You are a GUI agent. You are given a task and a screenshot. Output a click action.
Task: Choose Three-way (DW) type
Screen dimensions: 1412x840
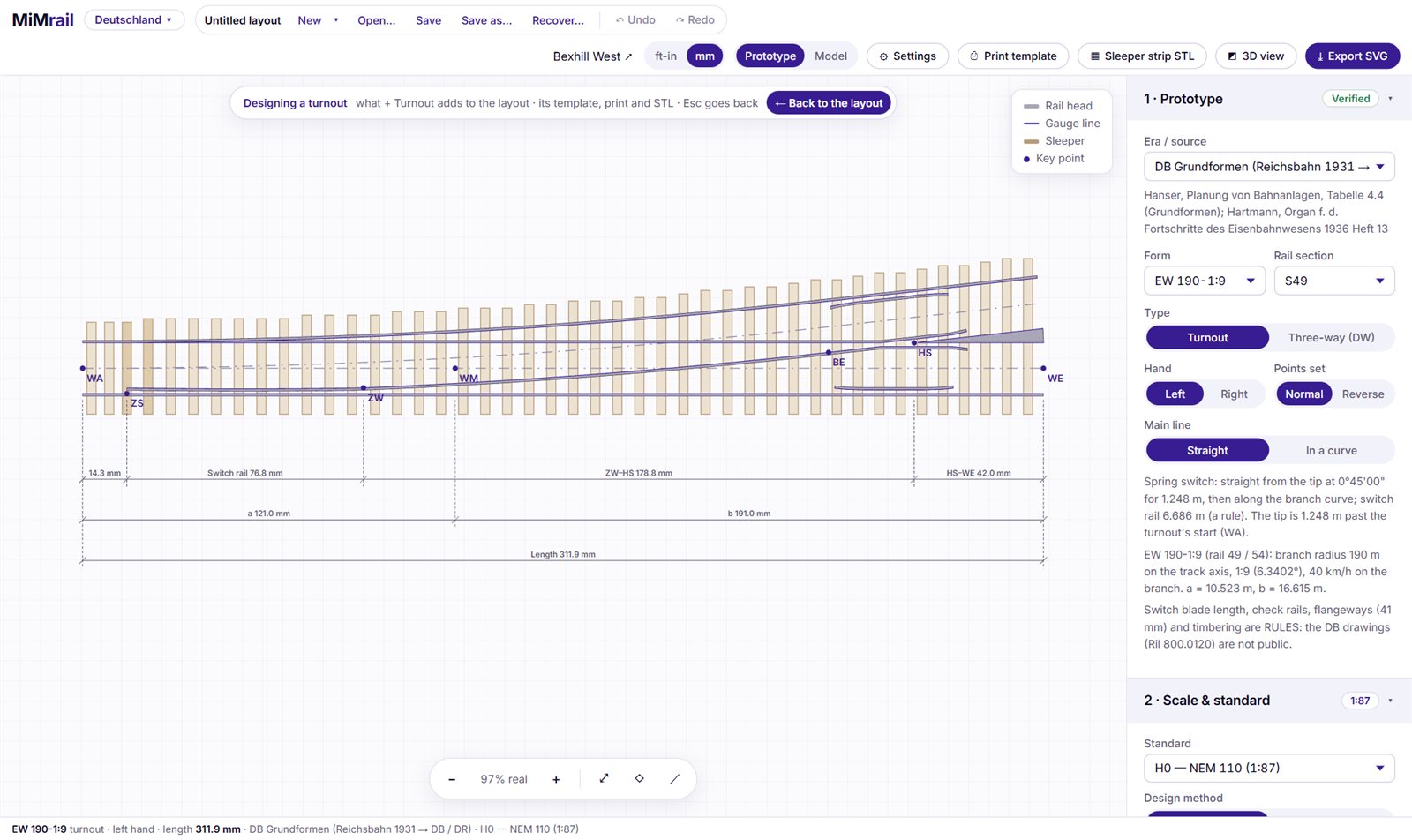(x=1331, y=337)
